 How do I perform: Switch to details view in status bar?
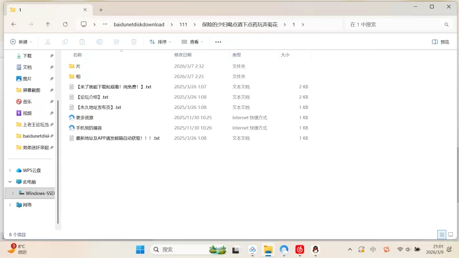[x=441, y=234]
